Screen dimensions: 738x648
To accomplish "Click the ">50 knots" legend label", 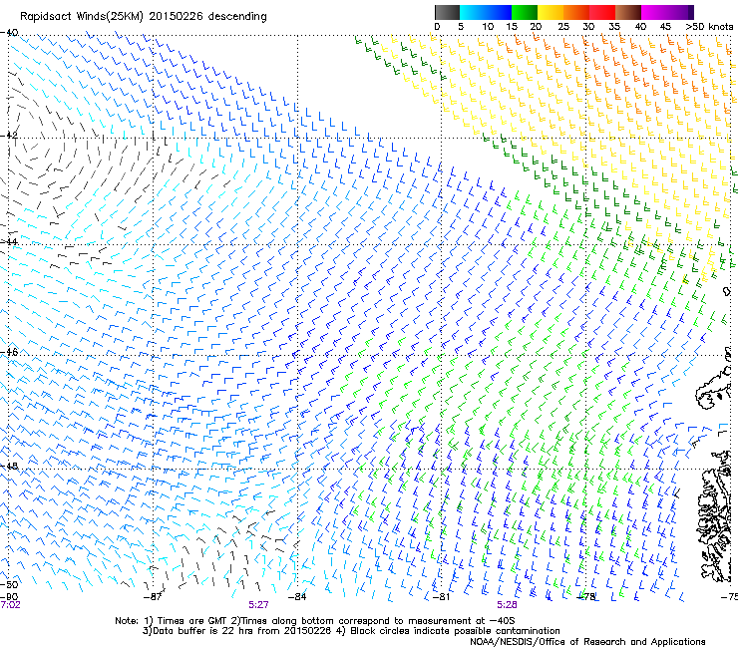I will (x=709, y=27).
